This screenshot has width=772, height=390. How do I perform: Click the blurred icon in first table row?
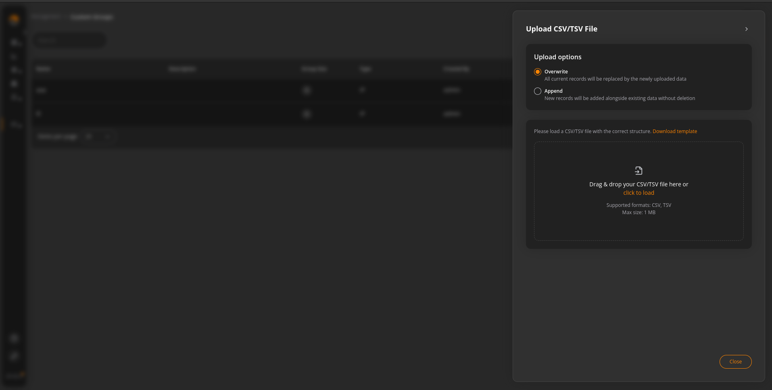coord(307,90)
